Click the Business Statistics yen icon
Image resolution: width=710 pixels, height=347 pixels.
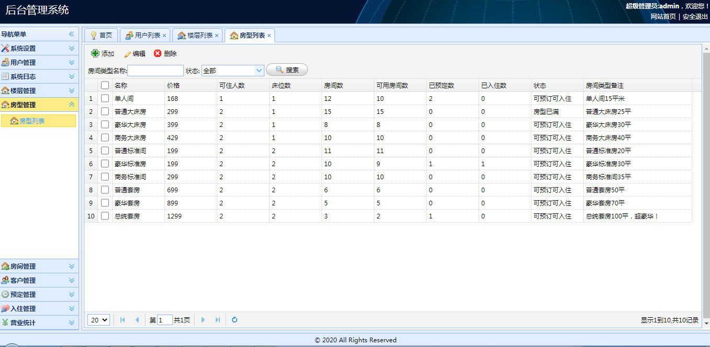(x=5, y=322)
